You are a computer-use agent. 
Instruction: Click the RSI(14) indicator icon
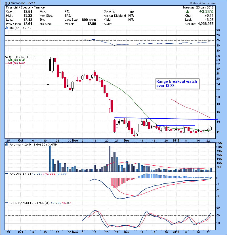click(x=7, y=28)
